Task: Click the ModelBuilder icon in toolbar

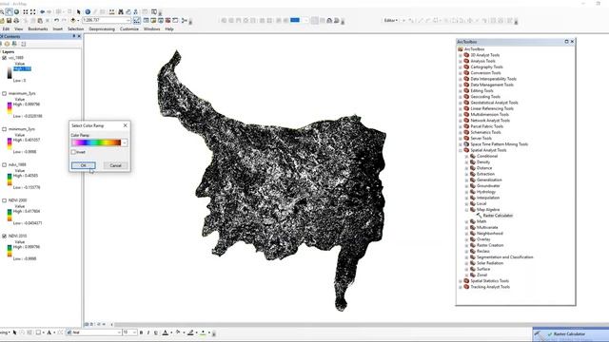Action: coord(184,20)
